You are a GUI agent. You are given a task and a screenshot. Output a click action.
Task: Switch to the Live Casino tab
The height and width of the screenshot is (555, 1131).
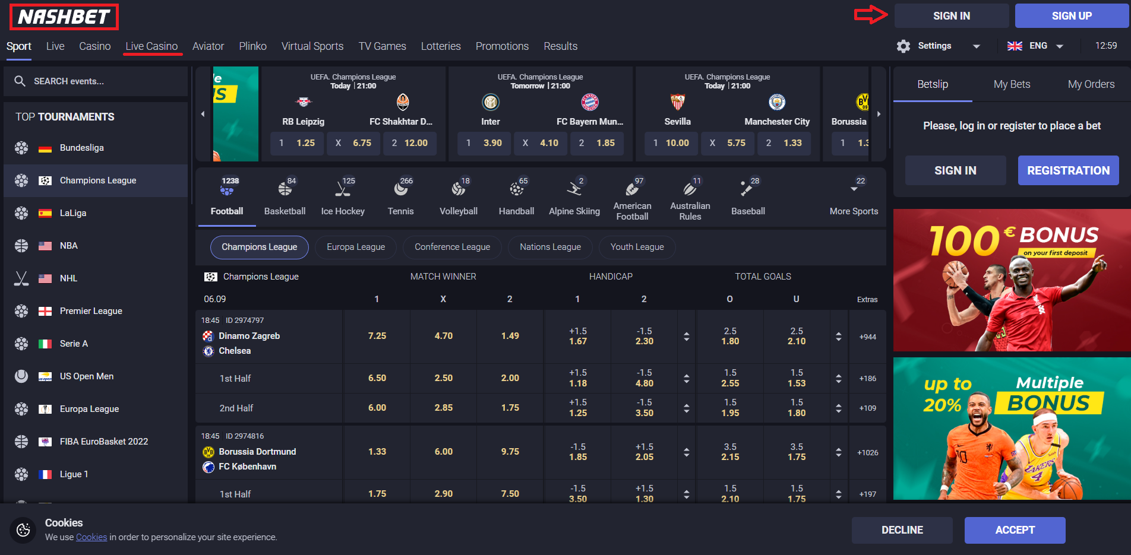click(151, 46)
